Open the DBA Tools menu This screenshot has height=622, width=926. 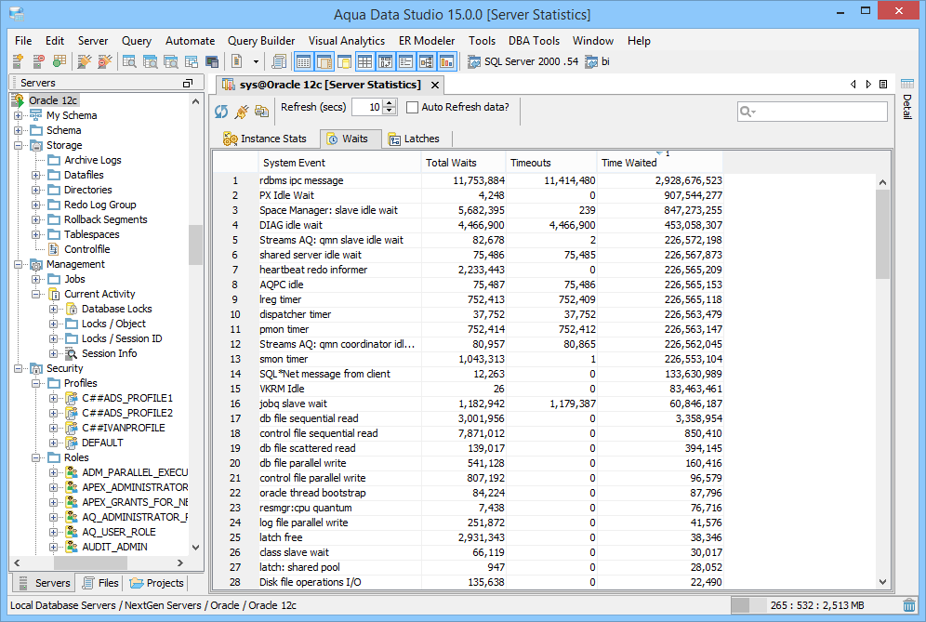pyautogui.click(x=534, y=41)
